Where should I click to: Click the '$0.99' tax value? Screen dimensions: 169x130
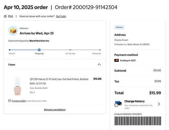158,81
